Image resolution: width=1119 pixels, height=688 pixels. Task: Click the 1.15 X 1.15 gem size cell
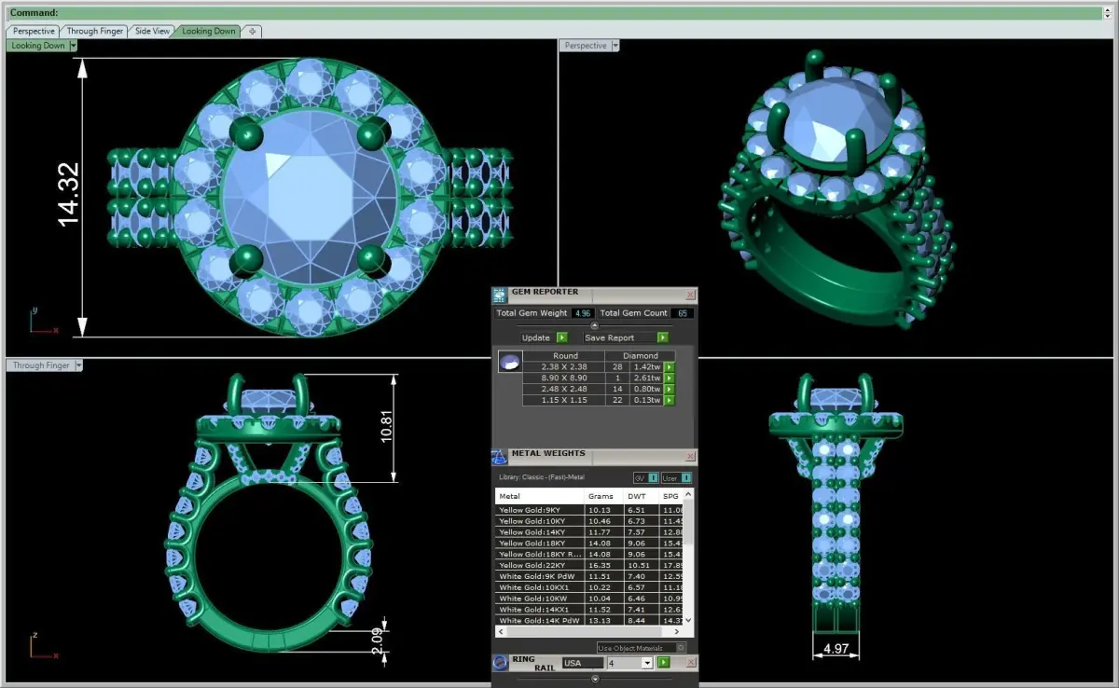(563, 400)
